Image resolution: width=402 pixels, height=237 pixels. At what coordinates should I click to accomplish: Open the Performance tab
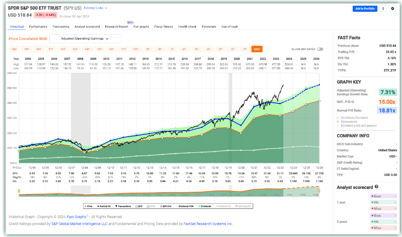[x=38, y=27]
